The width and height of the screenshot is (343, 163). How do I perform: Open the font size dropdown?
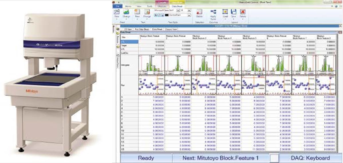[x=189, y=10]
